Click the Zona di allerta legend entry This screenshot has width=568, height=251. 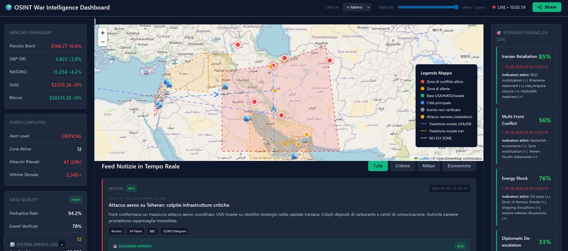click(435, 89)
